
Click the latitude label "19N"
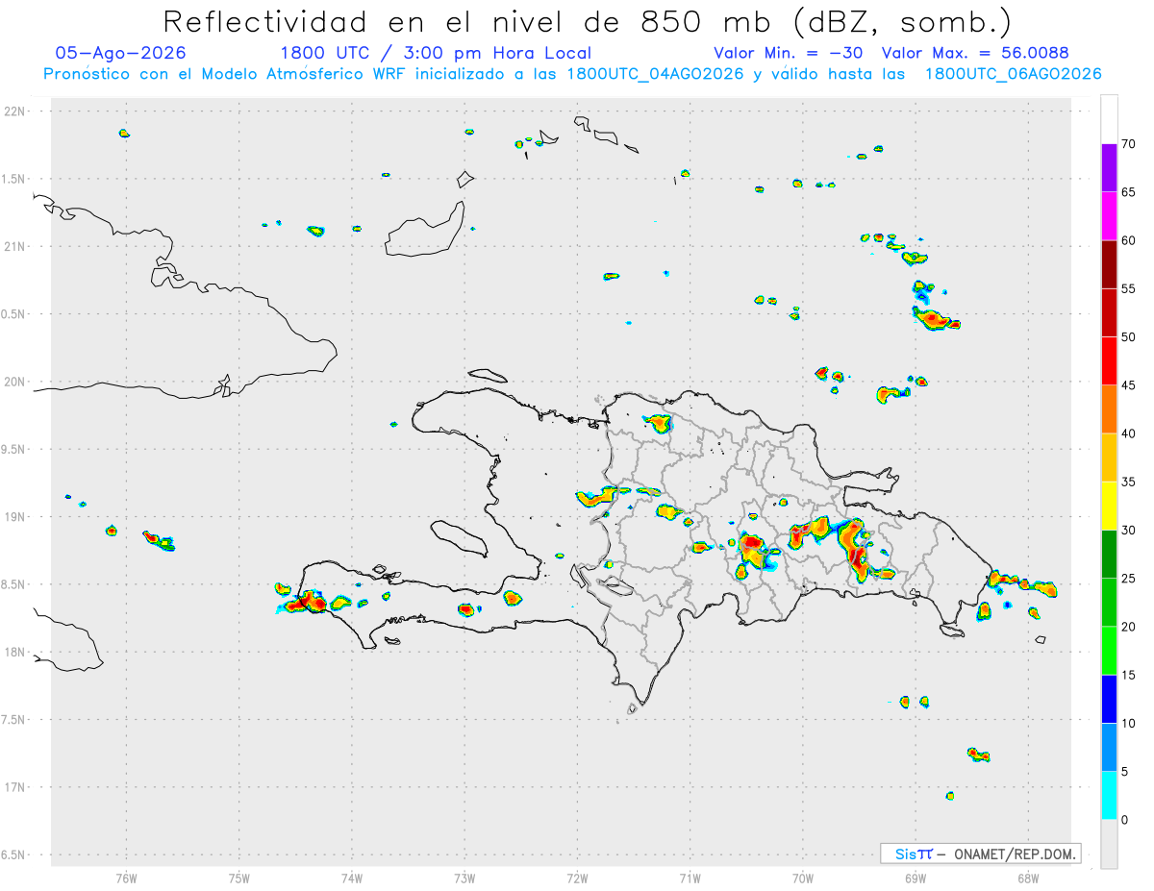coord(16,516)
